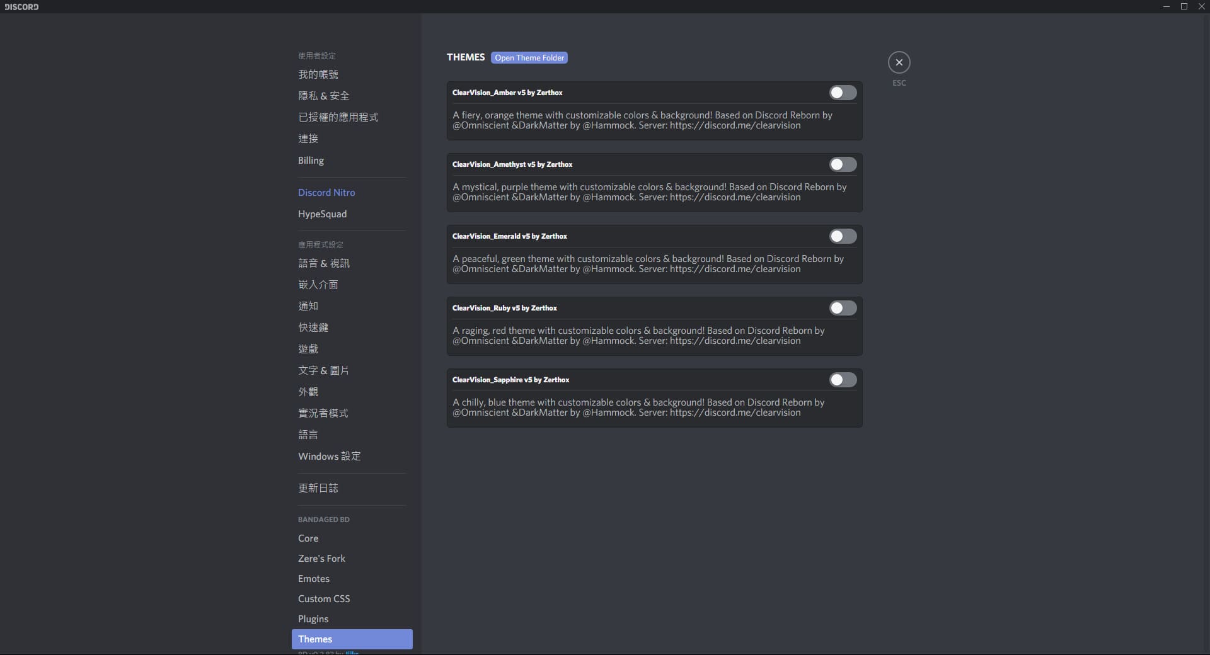Click ClearVision_Amethyst v5 by Zerthox title
Screen dimensions: 1210x655
512,164
